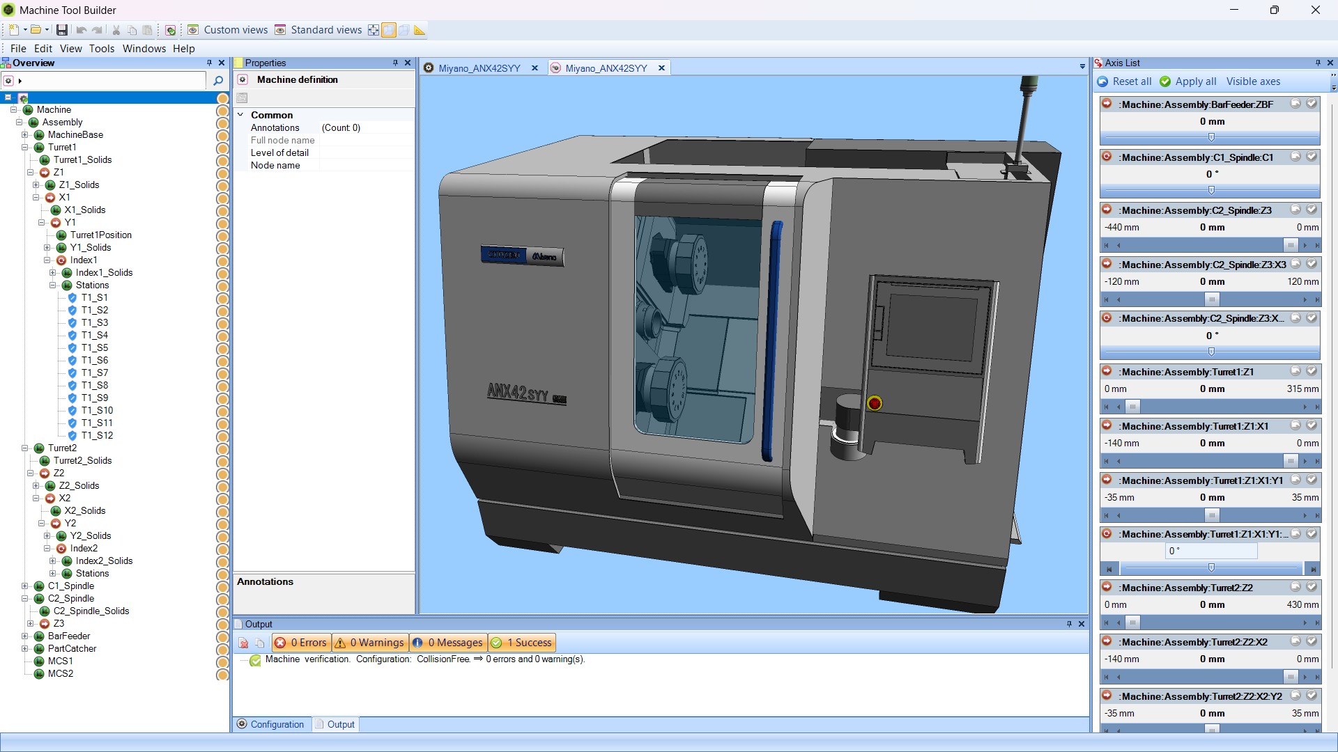Click the Fit all view icon

click(374, 30)
